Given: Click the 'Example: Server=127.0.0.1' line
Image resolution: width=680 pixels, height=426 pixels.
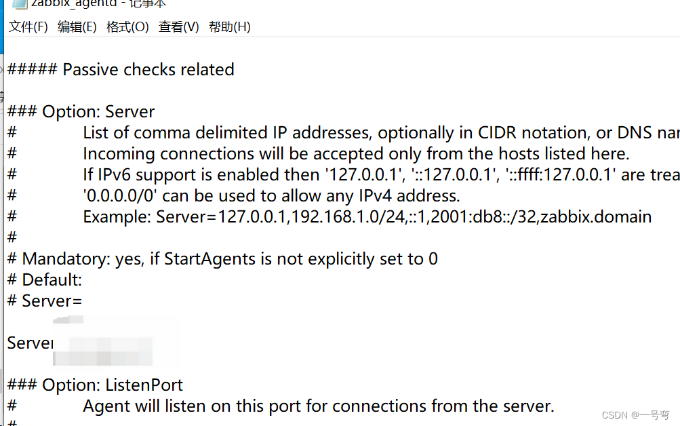Looking at the screenshot, I should [x=329, y=217].
